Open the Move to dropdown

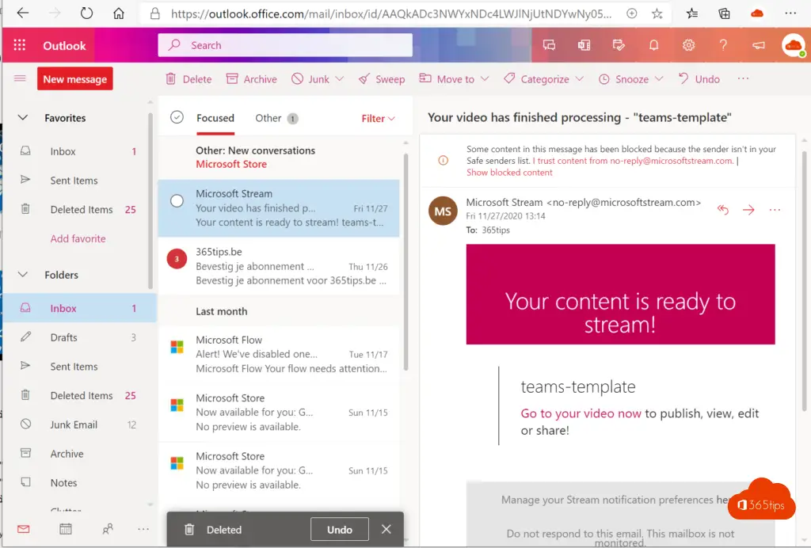point(454,79)
